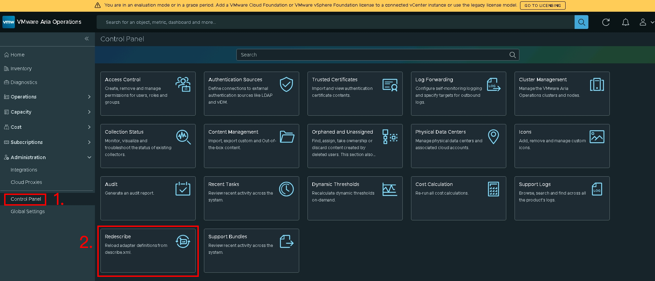Image resolution: width=655 pixels, height=281 pixels.
Task: Open the Redescribe card title
Action: pyautogui.click(x=118, y=237)
